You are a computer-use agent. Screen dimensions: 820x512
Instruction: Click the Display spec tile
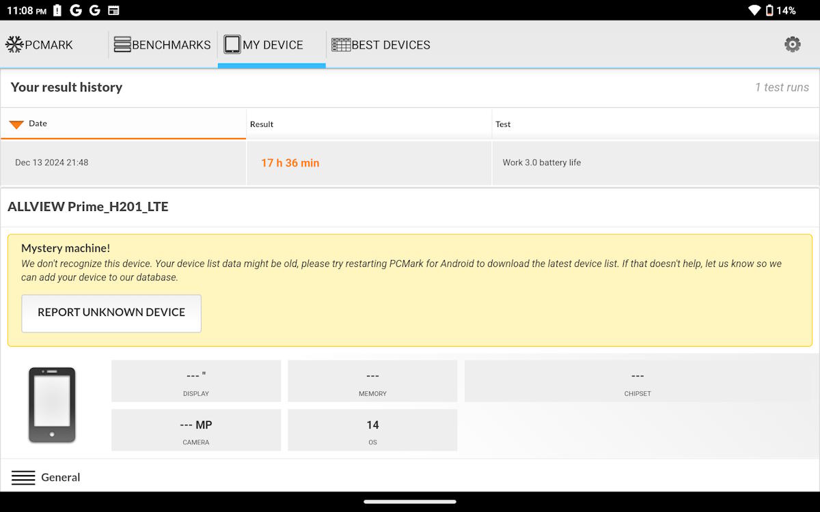pos(196,381)
